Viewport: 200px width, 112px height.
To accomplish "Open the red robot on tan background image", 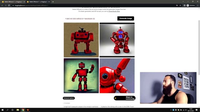I will [81, 40].
